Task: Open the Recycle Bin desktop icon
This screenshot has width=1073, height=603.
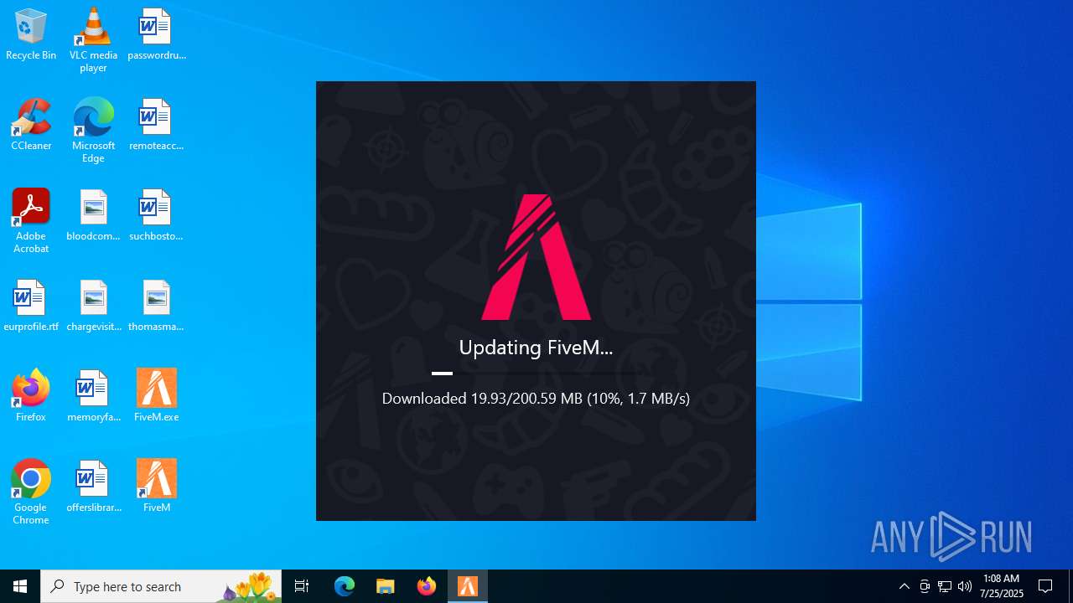Action: (31, 35)
